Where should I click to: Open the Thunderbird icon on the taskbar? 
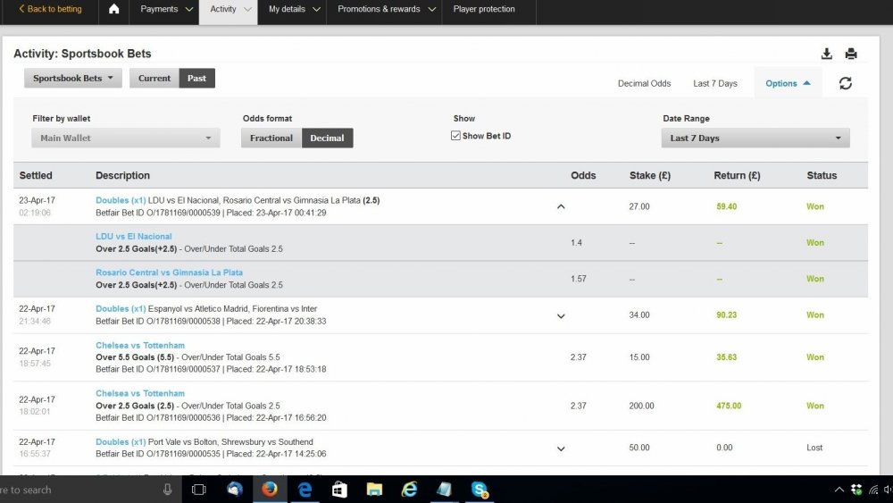(235, 490)
